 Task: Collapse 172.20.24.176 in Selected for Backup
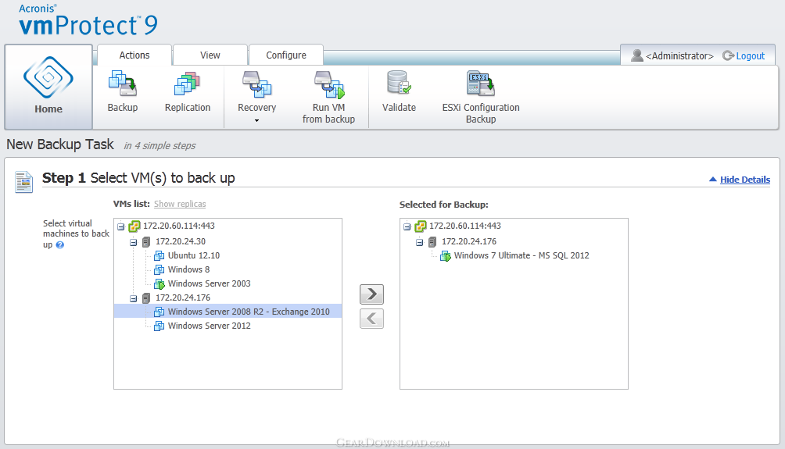tap(420, 243)
